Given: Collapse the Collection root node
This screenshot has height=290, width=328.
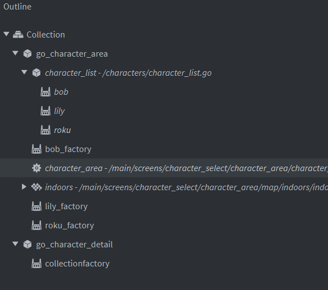Looking at the screenshot, I should 6,34.
